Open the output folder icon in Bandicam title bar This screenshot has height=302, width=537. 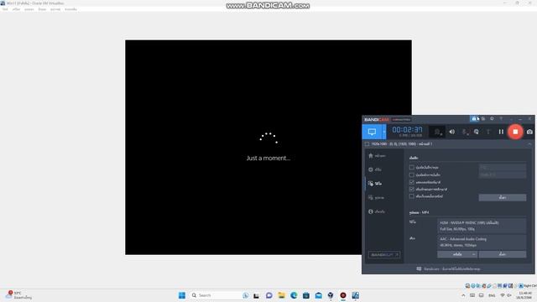tap(483, 119)
